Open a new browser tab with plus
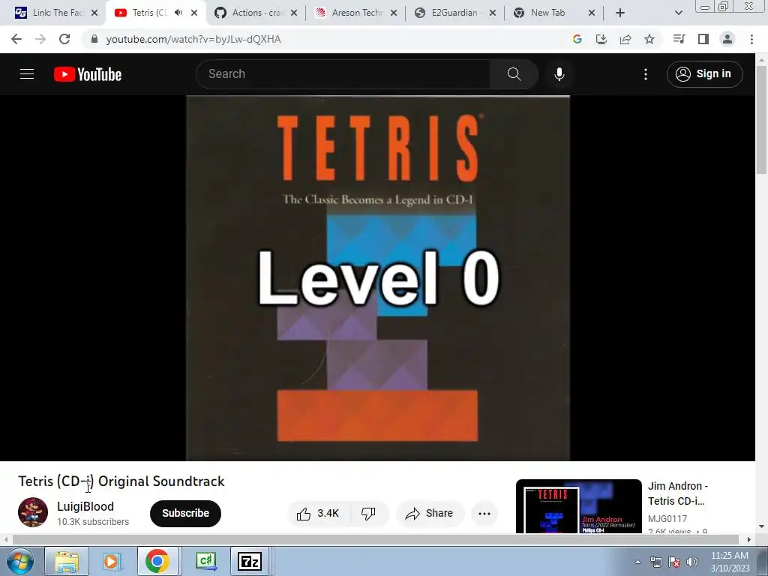This screenshot has width=768, height=576. tap(620, 13)
